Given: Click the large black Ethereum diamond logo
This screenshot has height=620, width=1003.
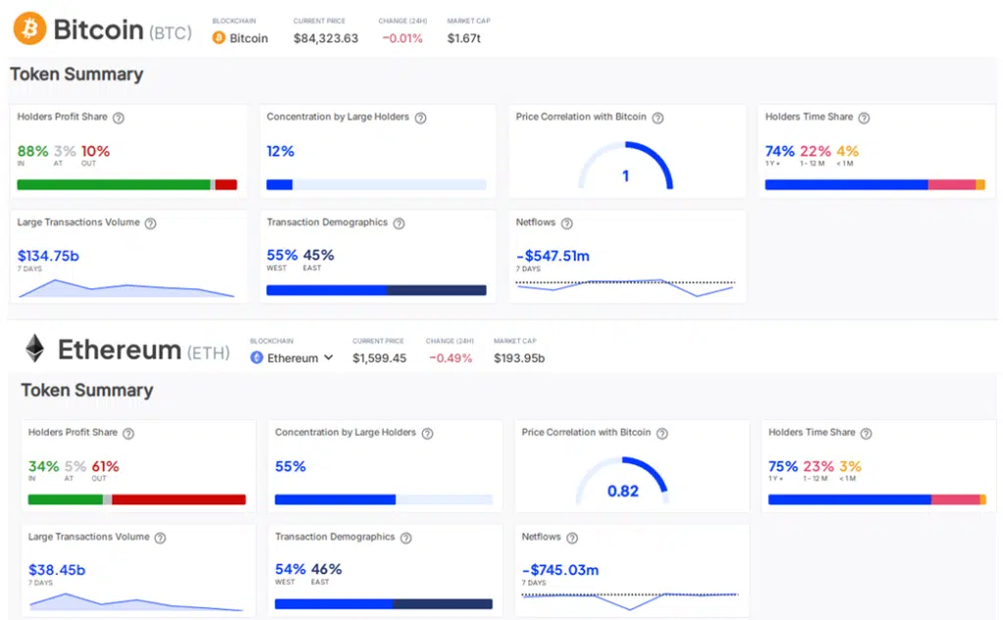Looking at the screenshot, I should point(35,350).
